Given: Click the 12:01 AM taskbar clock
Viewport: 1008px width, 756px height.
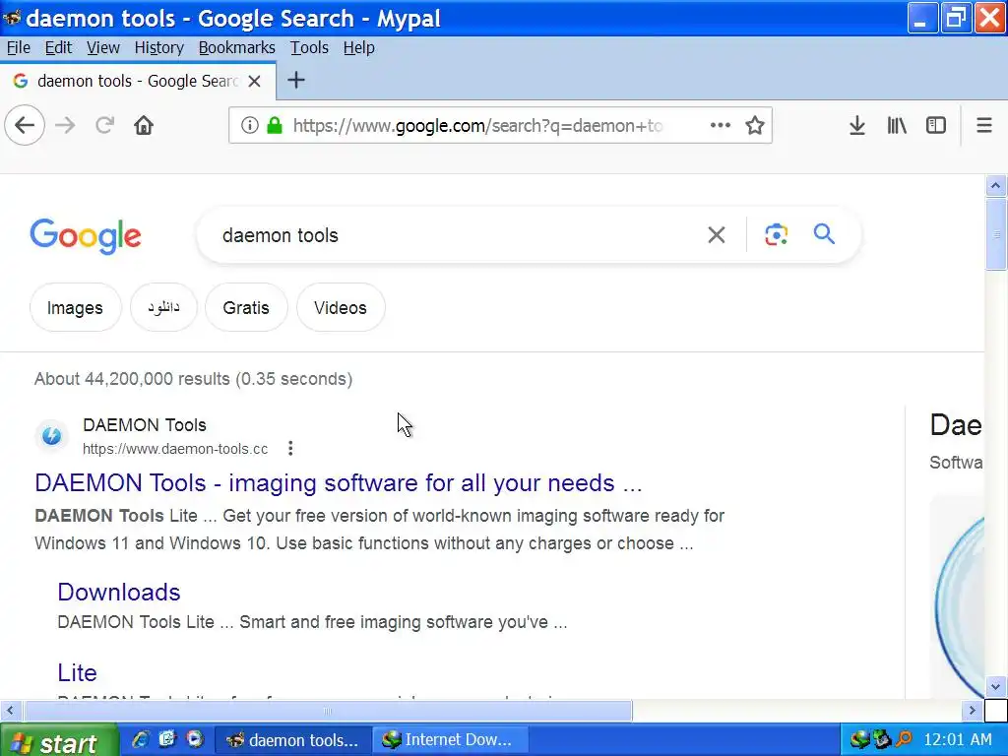Looking at the screenshot, I should (958, 740).
